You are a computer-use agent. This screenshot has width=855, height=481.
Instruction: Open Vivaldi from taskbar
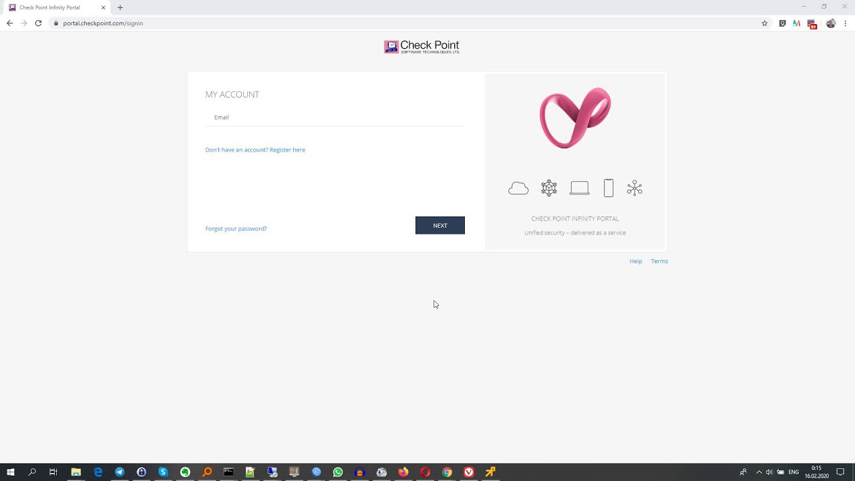click(469, 472)
